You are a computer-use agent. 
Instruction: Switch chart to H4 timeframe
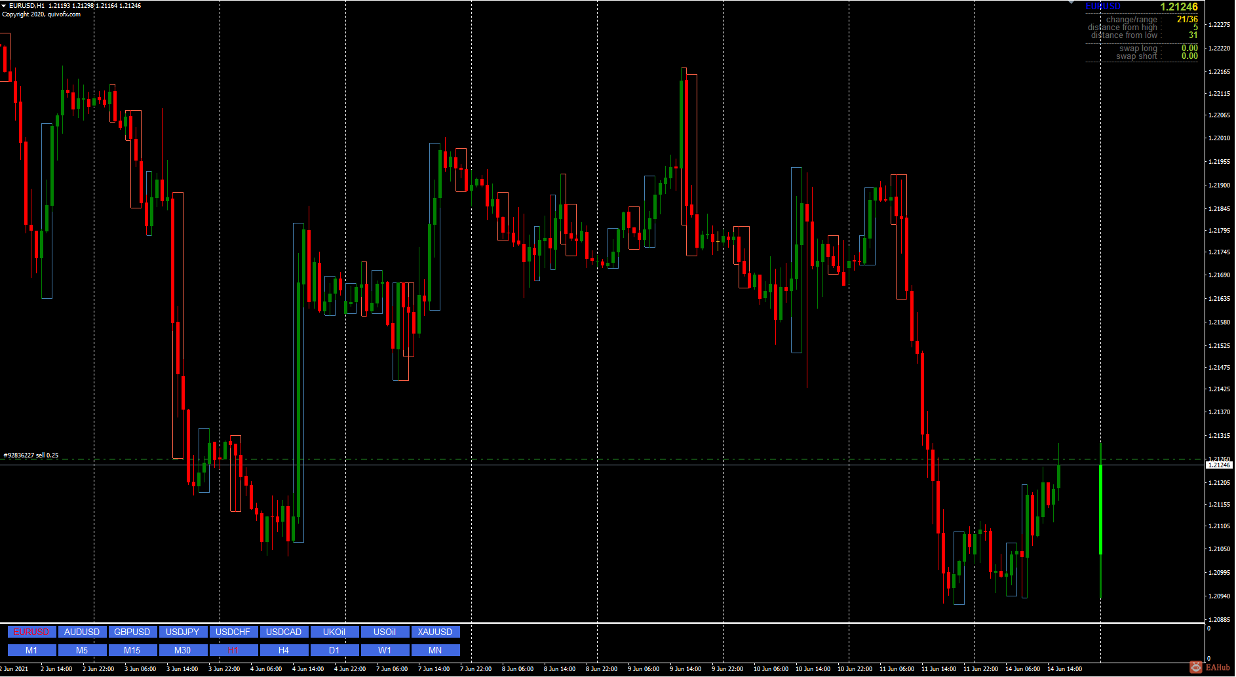click(x=284, y=649)
